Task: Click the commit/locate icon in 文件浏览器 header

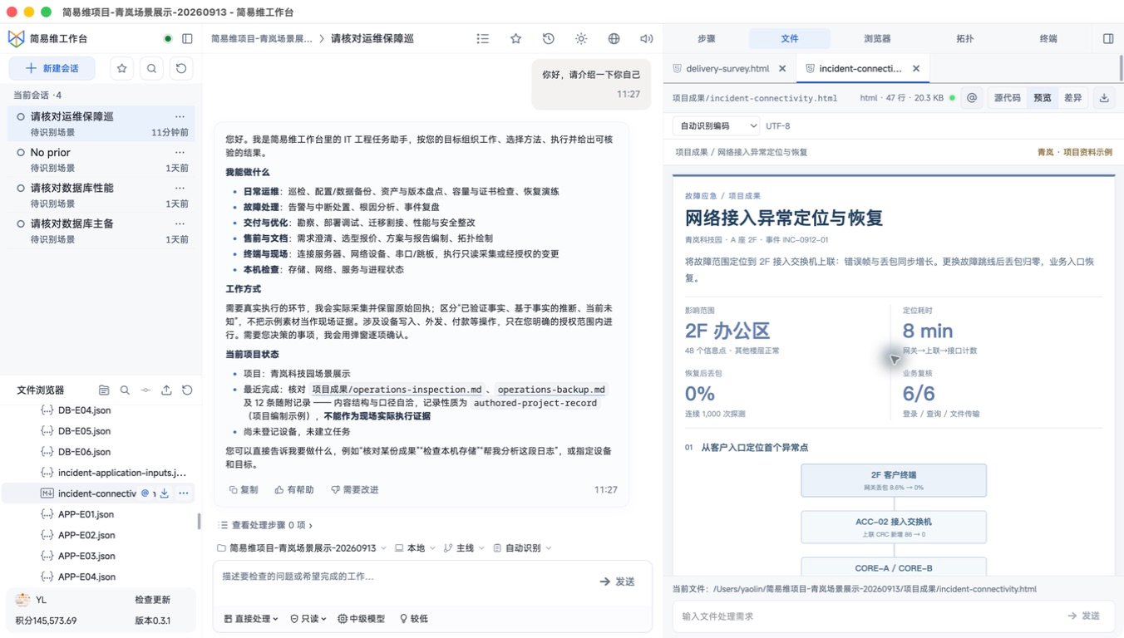Action: pyautogui.click(x=145, y=390)
